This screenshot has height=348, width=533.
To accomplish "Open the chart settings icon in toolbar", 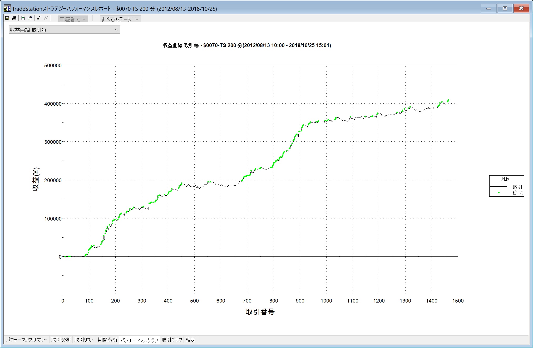I will coord(30,18).
